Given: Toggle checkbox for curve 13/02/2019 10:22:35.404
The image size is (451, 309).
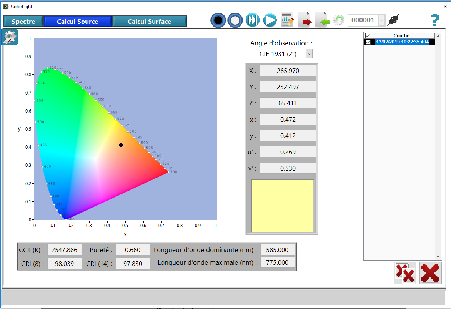Looking at the screenshot, I should (368, 42).
